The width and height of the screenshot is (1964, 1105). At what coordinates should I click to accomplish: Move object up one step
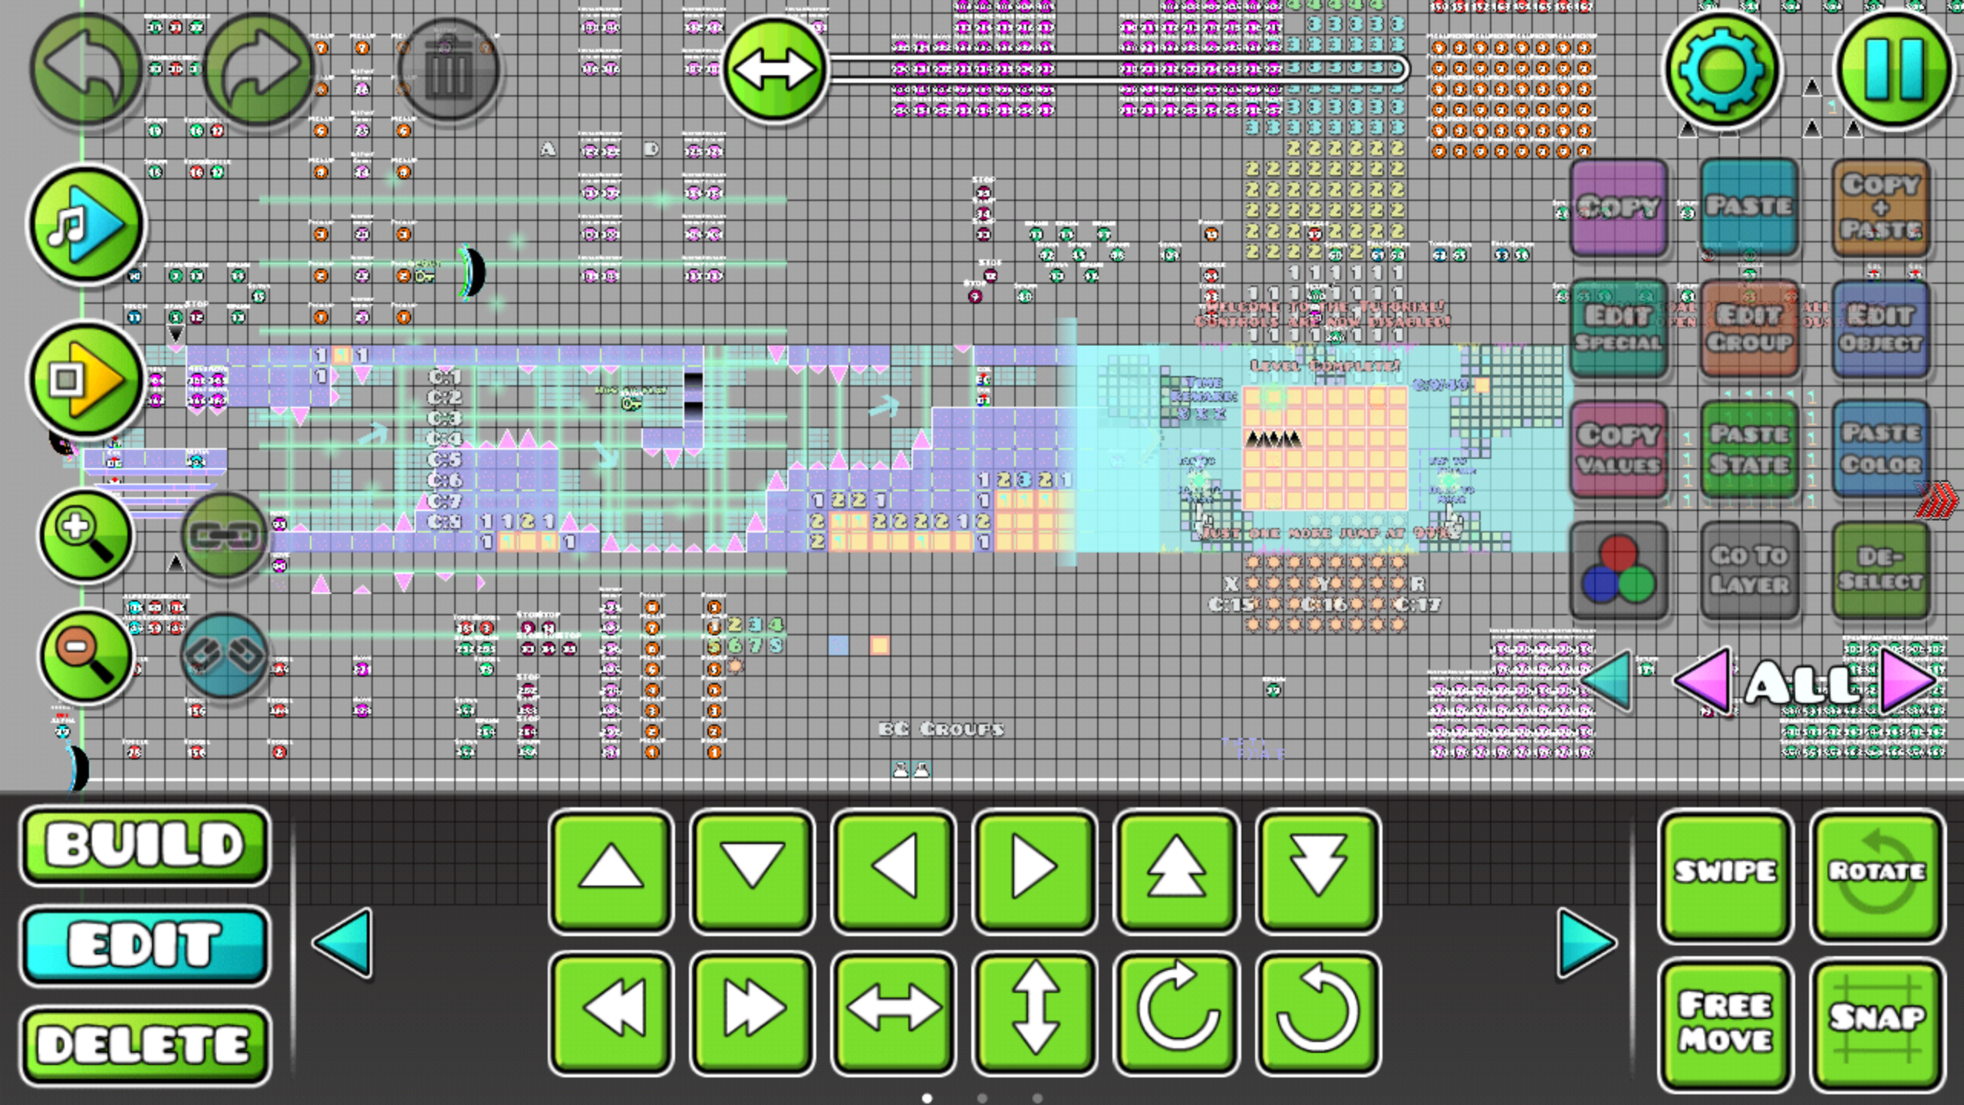[x=611, y=870]
